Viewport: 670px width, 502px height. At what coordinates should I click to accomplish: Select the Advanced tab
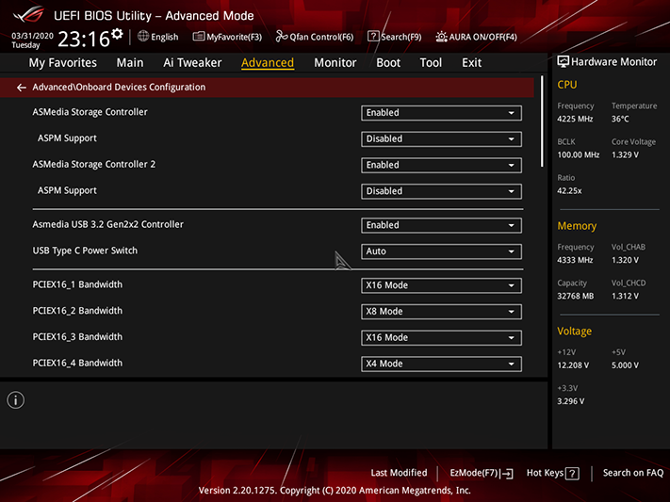click(x=268, y=63)
